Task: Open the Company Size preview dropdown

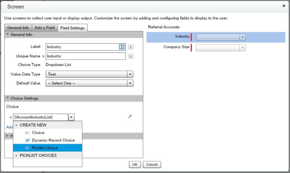Action: (242, 48)
